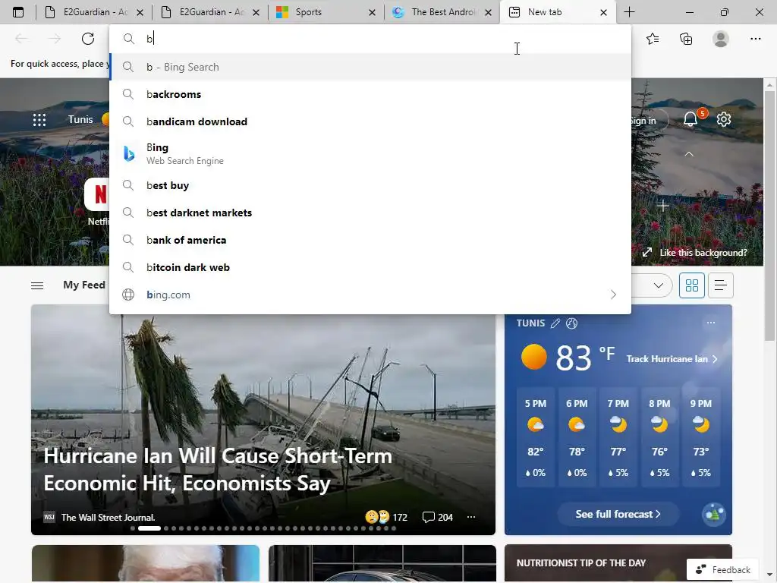Click the page vertical scrollbar thumb
Image resolution: width=777 pixels, height=583 pixels.
click(x=769, y=216)
